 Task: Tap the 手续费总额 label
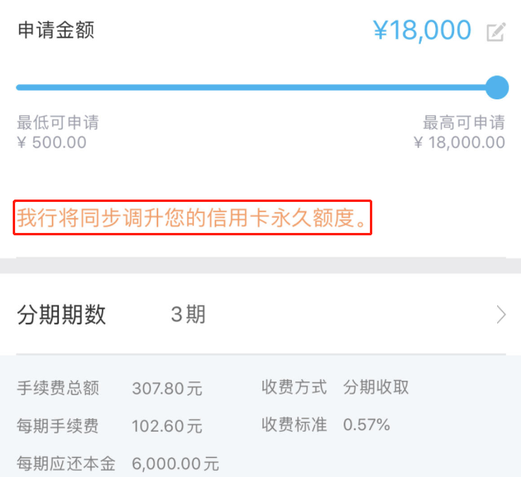pyautogui.click(x=58, y=388)
